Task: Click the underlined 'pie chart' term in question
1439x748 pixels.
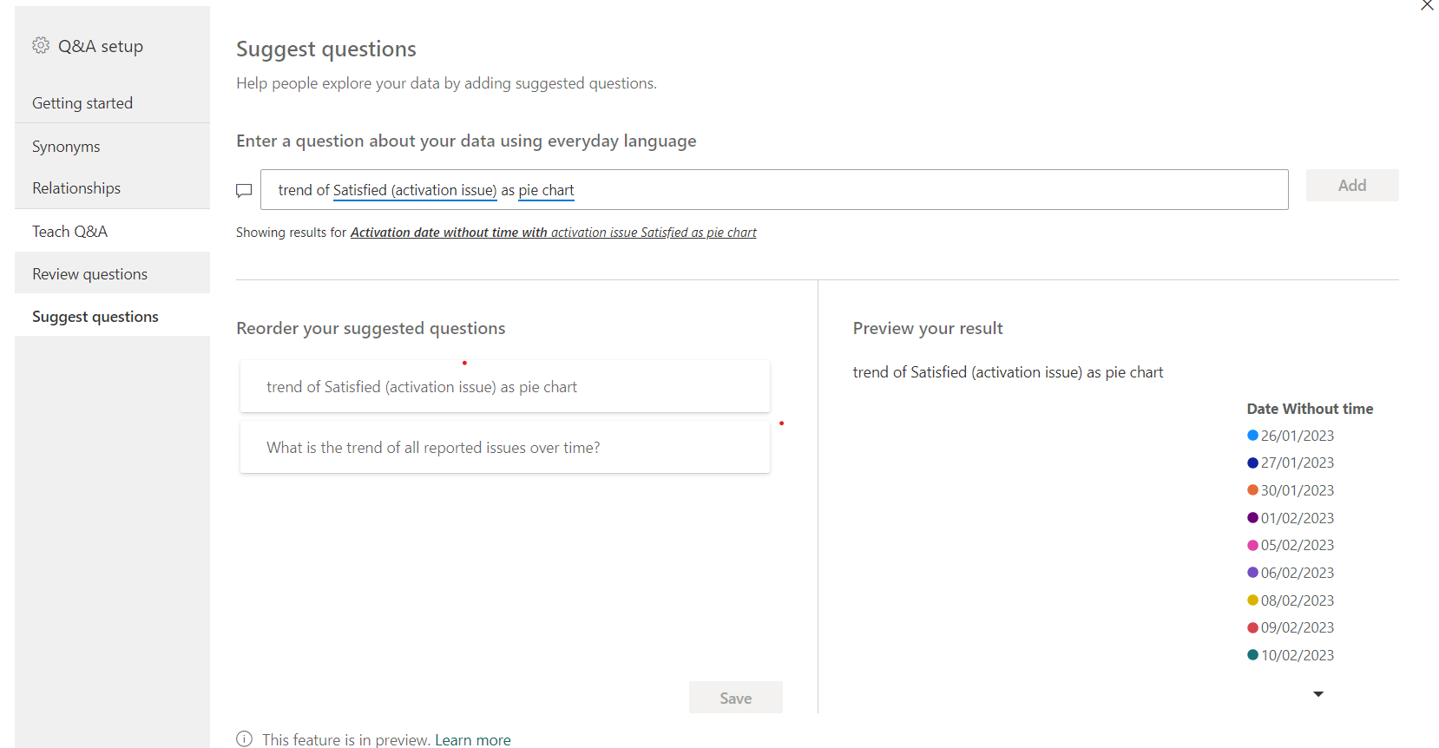Action: 546,190
